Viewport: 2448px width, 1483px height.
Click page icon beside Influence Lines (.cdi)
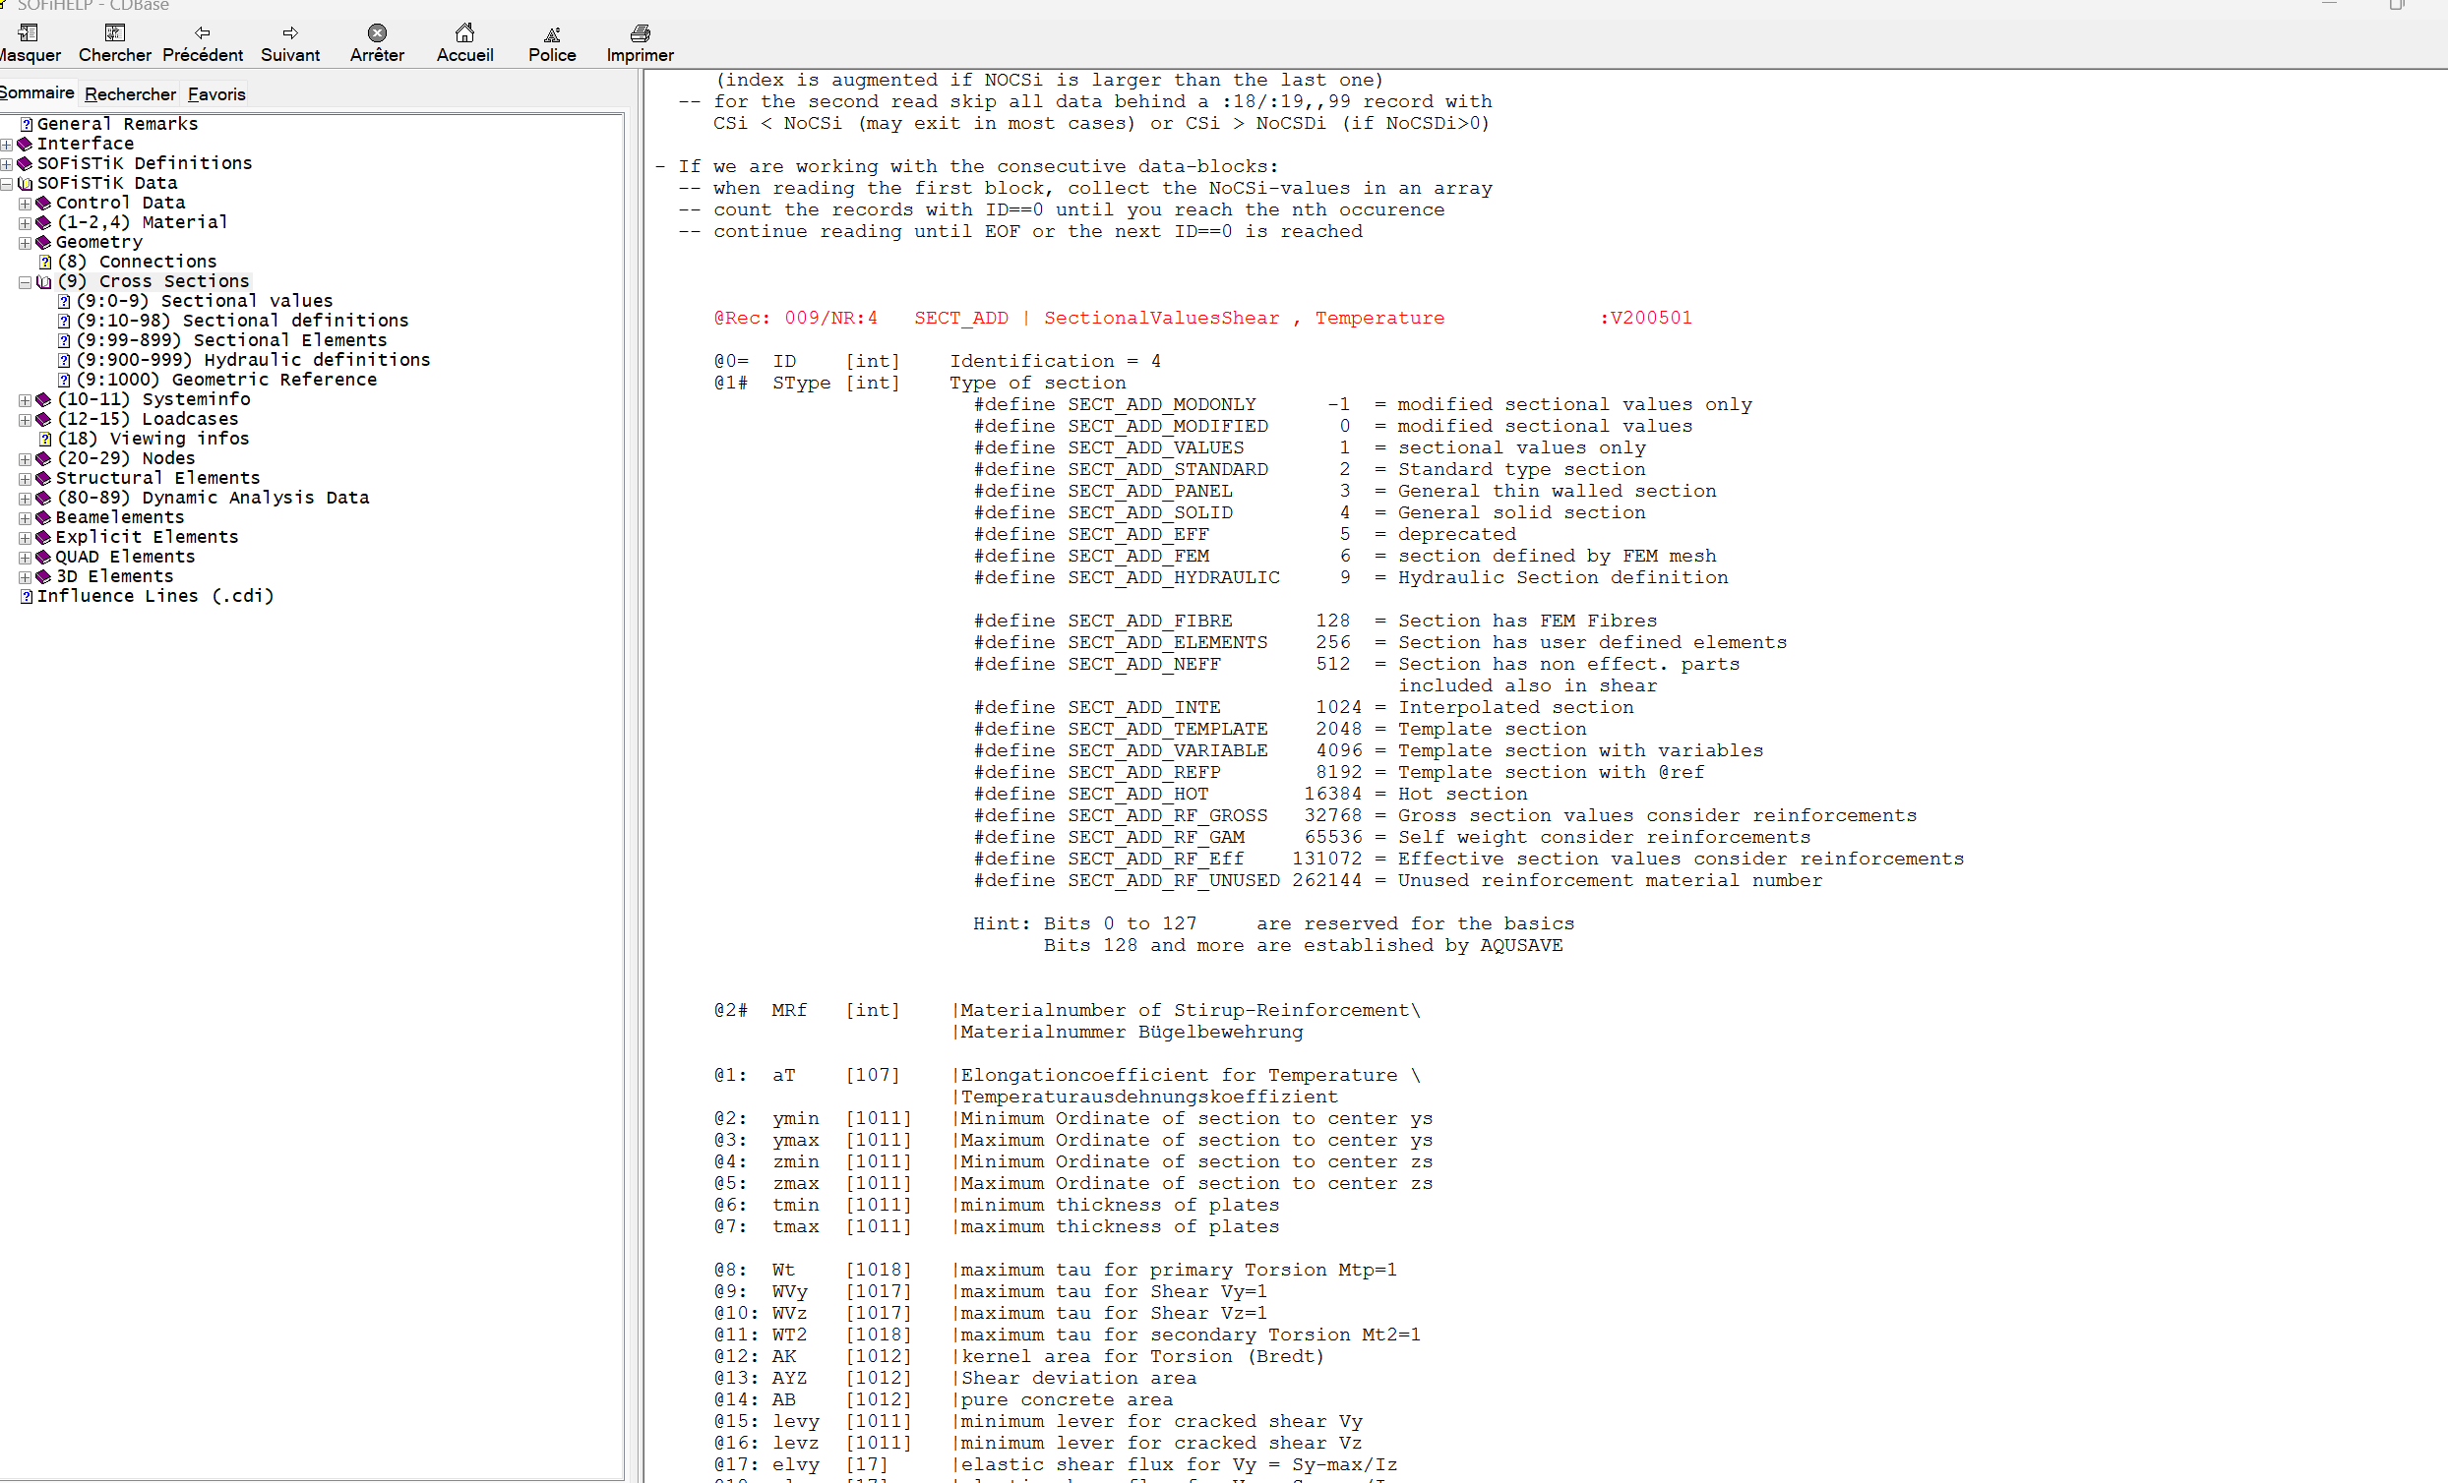click(x=27, y=597)
